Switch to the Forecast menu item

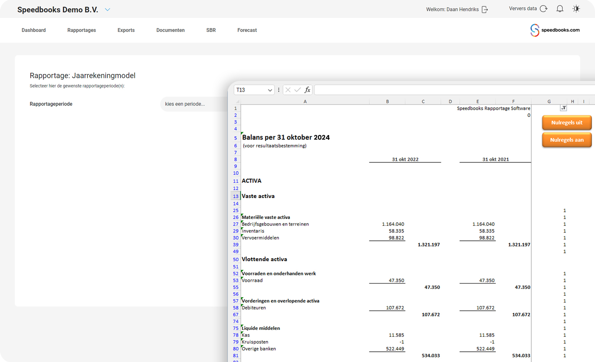247,30
